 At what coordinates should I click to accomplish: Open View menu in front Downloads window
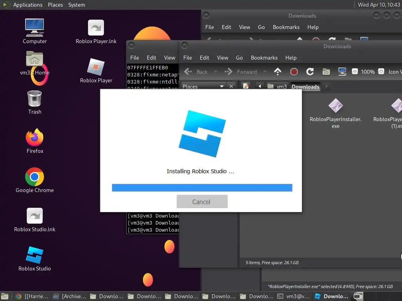223,58
